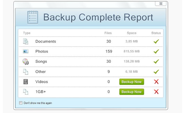This screenshot has width=189, height=113.
Task: Enable "Don't show me this again" checkbox
Action: tap(21, 103)
